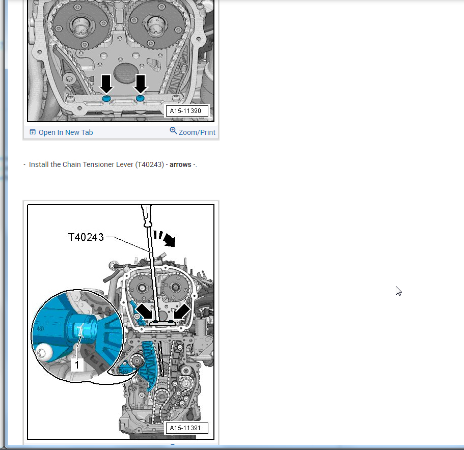This screenshot has height=450, width=464.
Task: Click the A15-11391 tensioner lever illustration
Action: tap(121, 322)
